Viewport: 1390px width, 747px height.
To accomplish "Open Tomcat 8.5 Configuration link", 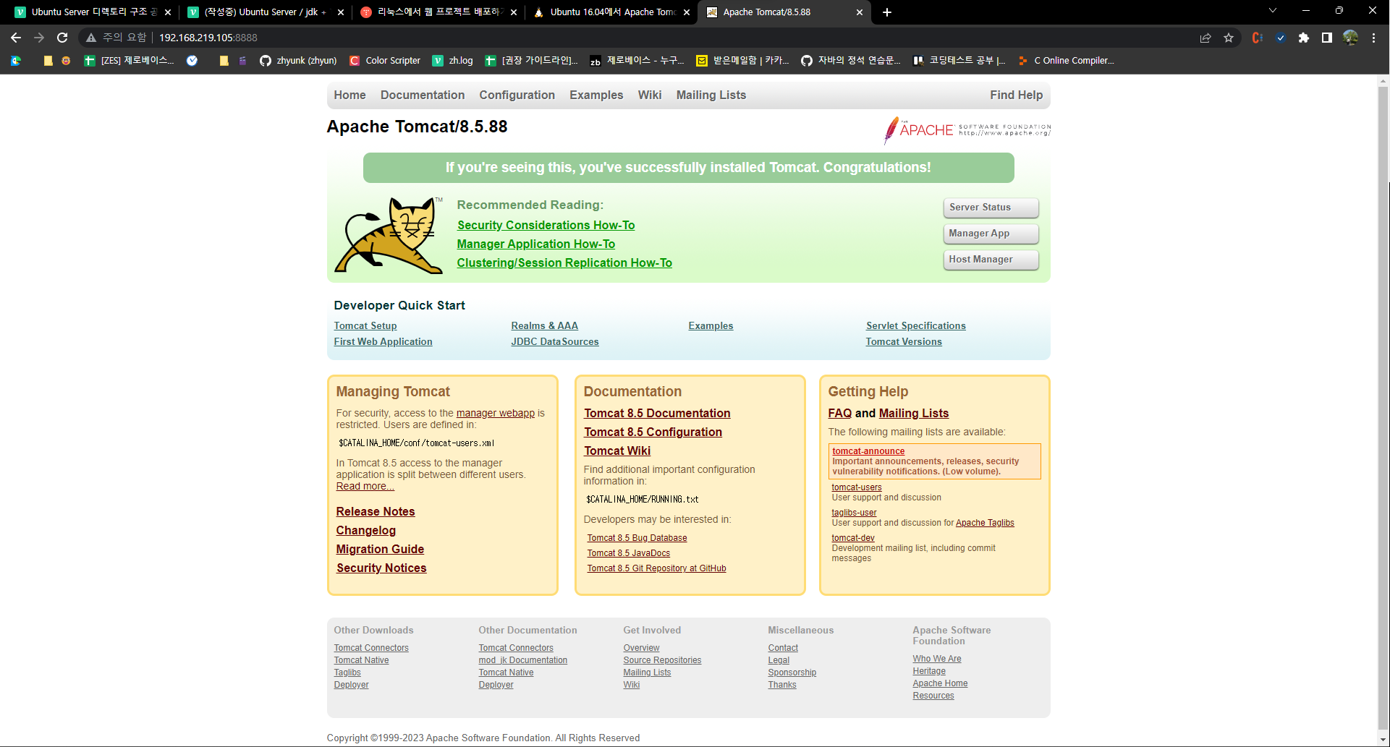I will pyautogui.click(x=653, y=432).
